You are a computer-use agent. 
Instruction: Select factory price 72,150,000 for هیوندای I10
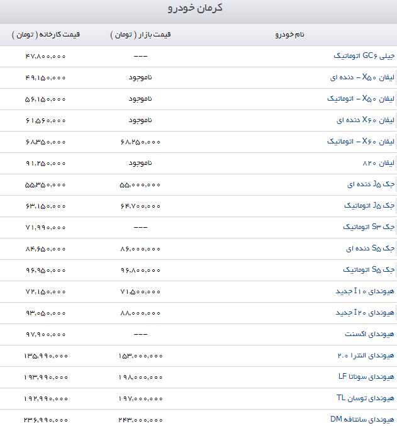[x=46, y=292]
